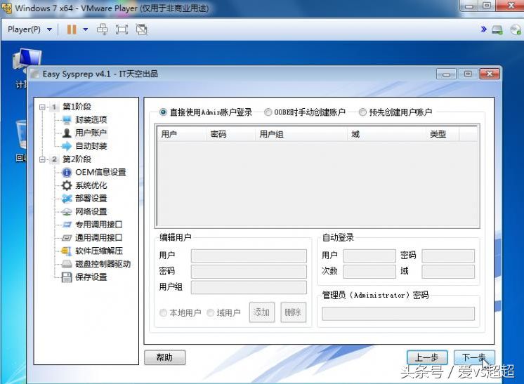Click the 网络设置 icon
The image size is (524, 384).
point(67,211)
